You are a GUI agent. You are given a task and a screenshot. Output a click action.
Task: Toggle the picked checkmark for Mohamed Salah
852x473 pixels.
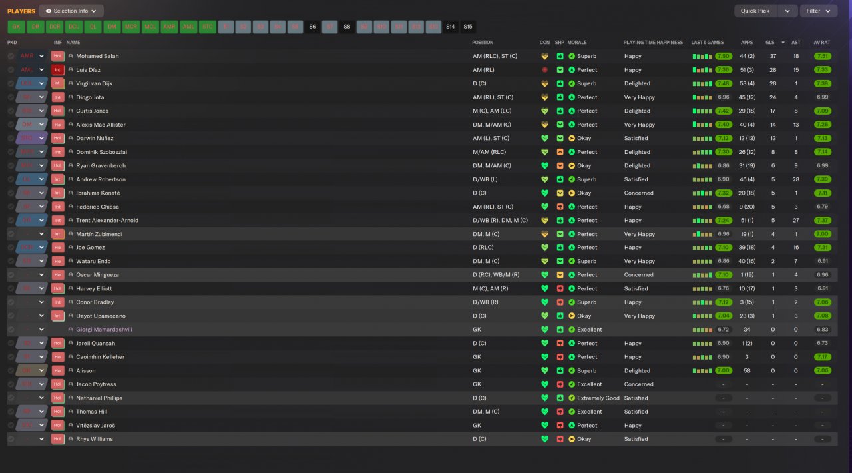[11, 56]
